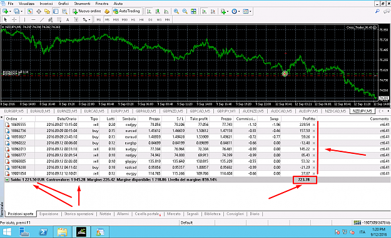Switch chart to bar chart icon
Screen dimensions: 391x238
149,11
